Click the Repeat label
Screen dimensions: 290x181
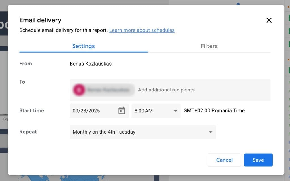28,132
